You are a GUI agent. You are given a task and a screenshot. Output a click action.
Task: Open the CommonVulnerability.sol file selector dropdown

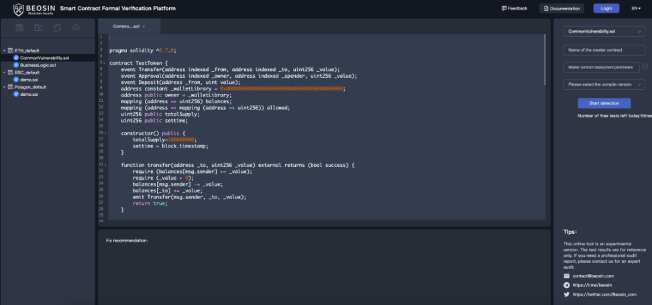tap(604, 32)
